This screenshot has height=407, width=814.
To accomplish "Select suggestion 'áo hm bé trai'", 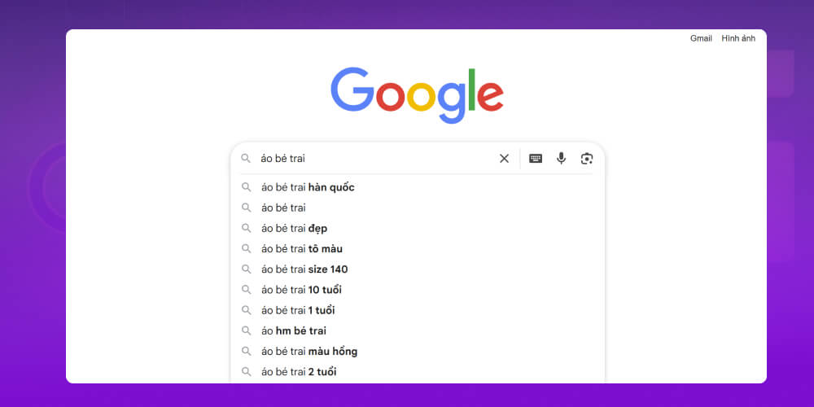I will (295, 330).
